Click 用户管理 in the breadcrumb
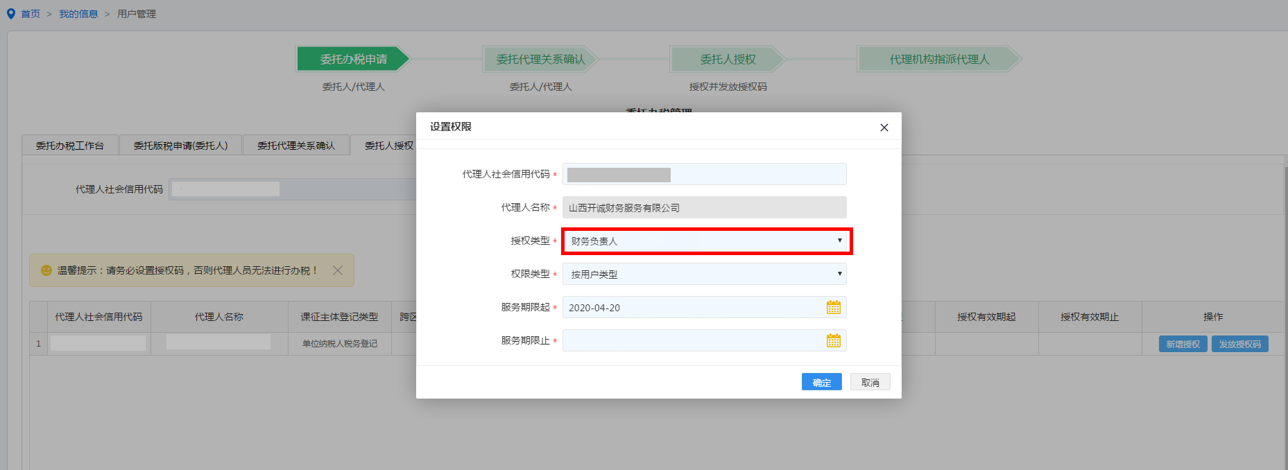The image size is (1288, 470). coord(137,14)
